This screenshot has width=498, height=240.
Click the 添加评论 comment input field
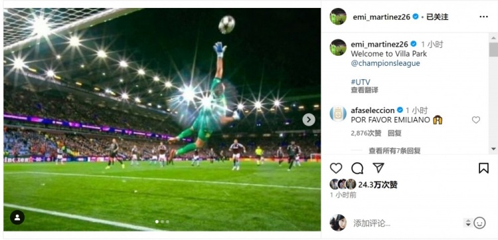pos(406,223)
